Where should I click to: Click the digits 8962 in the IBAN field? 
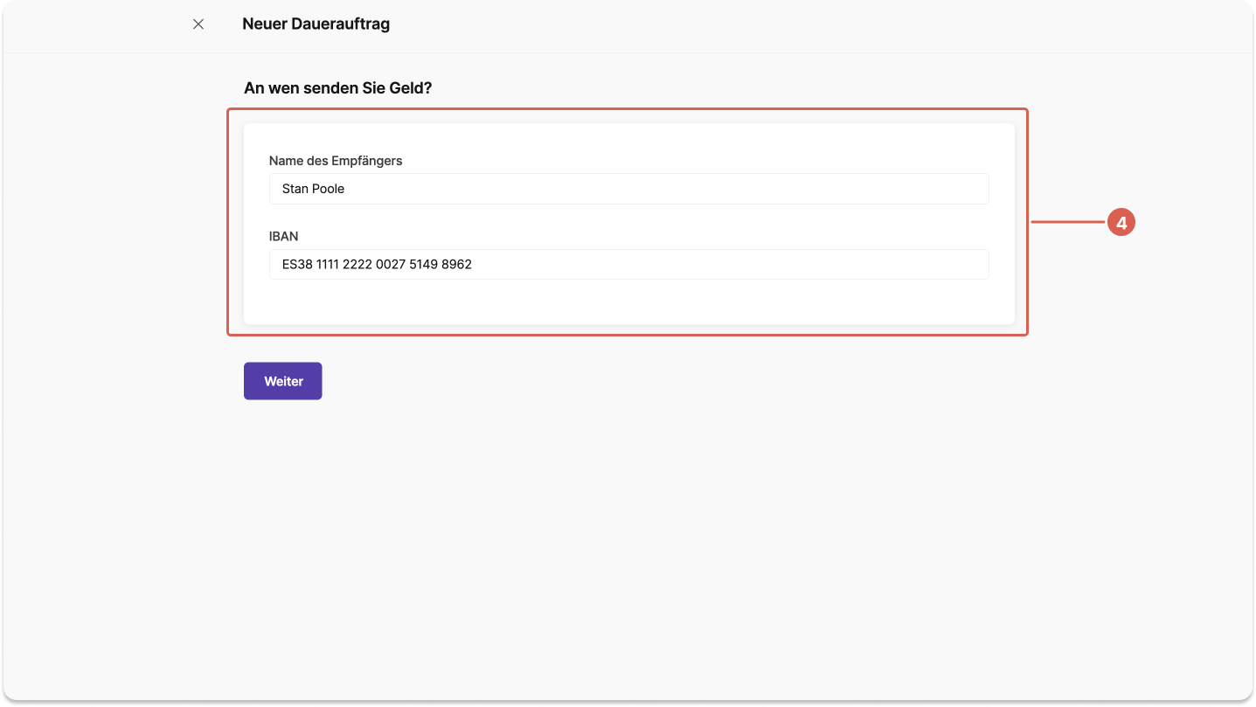click(456, 265)
